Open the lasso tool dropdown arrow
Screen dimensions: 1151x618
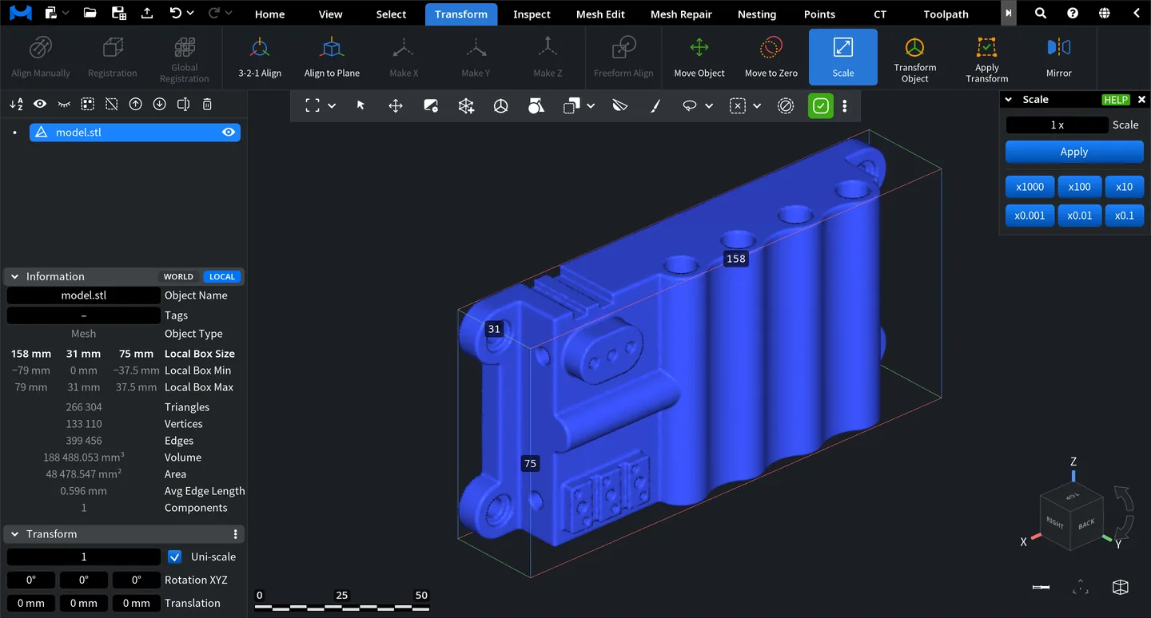point(709,105)
